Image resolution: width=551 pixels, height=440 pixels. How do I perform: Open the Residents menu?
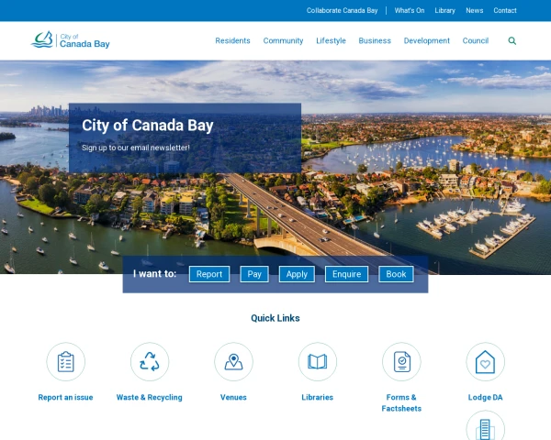pyautogui.click(x=232, y=40)
